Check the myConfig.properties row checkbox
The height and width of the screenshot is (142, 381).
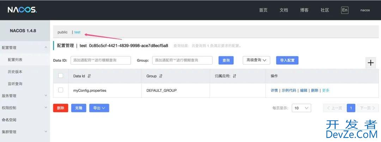(61, 90)
